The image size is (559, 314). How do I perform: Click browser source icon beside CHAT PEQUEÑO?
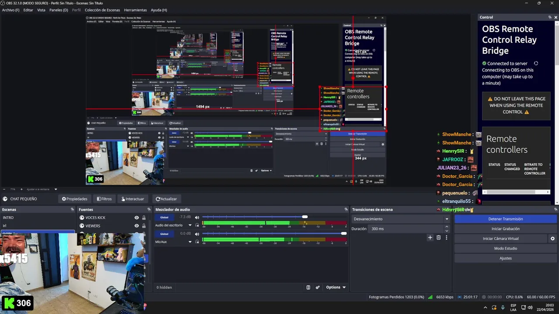[5, 199]
